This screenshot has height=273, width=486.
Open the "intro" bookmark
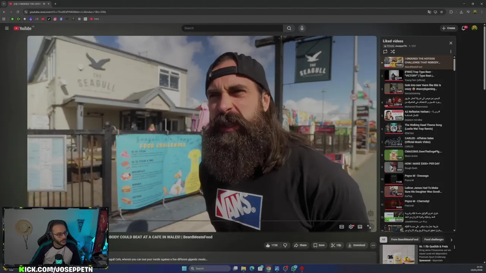[95, 19]
